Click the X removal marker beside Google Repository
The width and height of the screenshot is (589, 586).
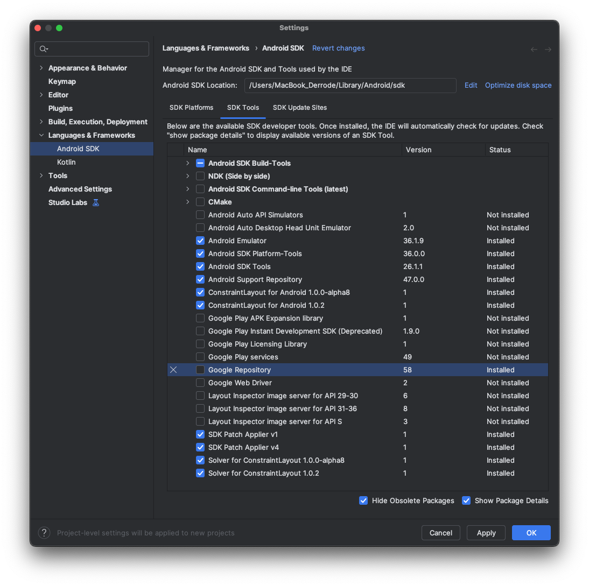click(173, 370)
